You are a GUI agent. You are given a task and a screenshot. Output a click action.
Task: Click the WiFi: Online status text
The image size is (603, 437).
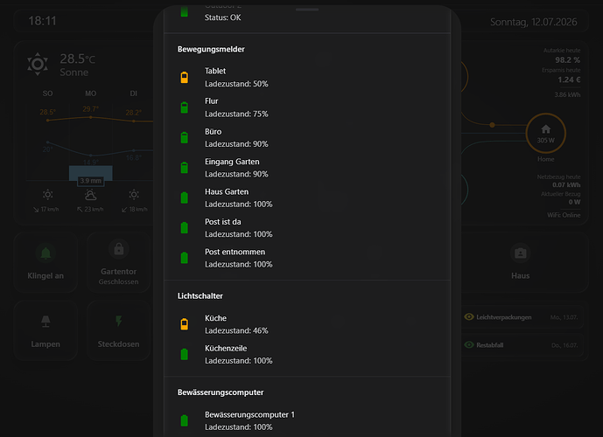564,215
